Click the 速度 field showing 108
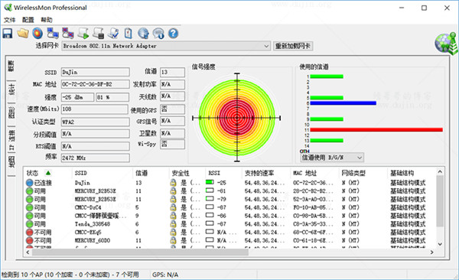 coord(95,109)
